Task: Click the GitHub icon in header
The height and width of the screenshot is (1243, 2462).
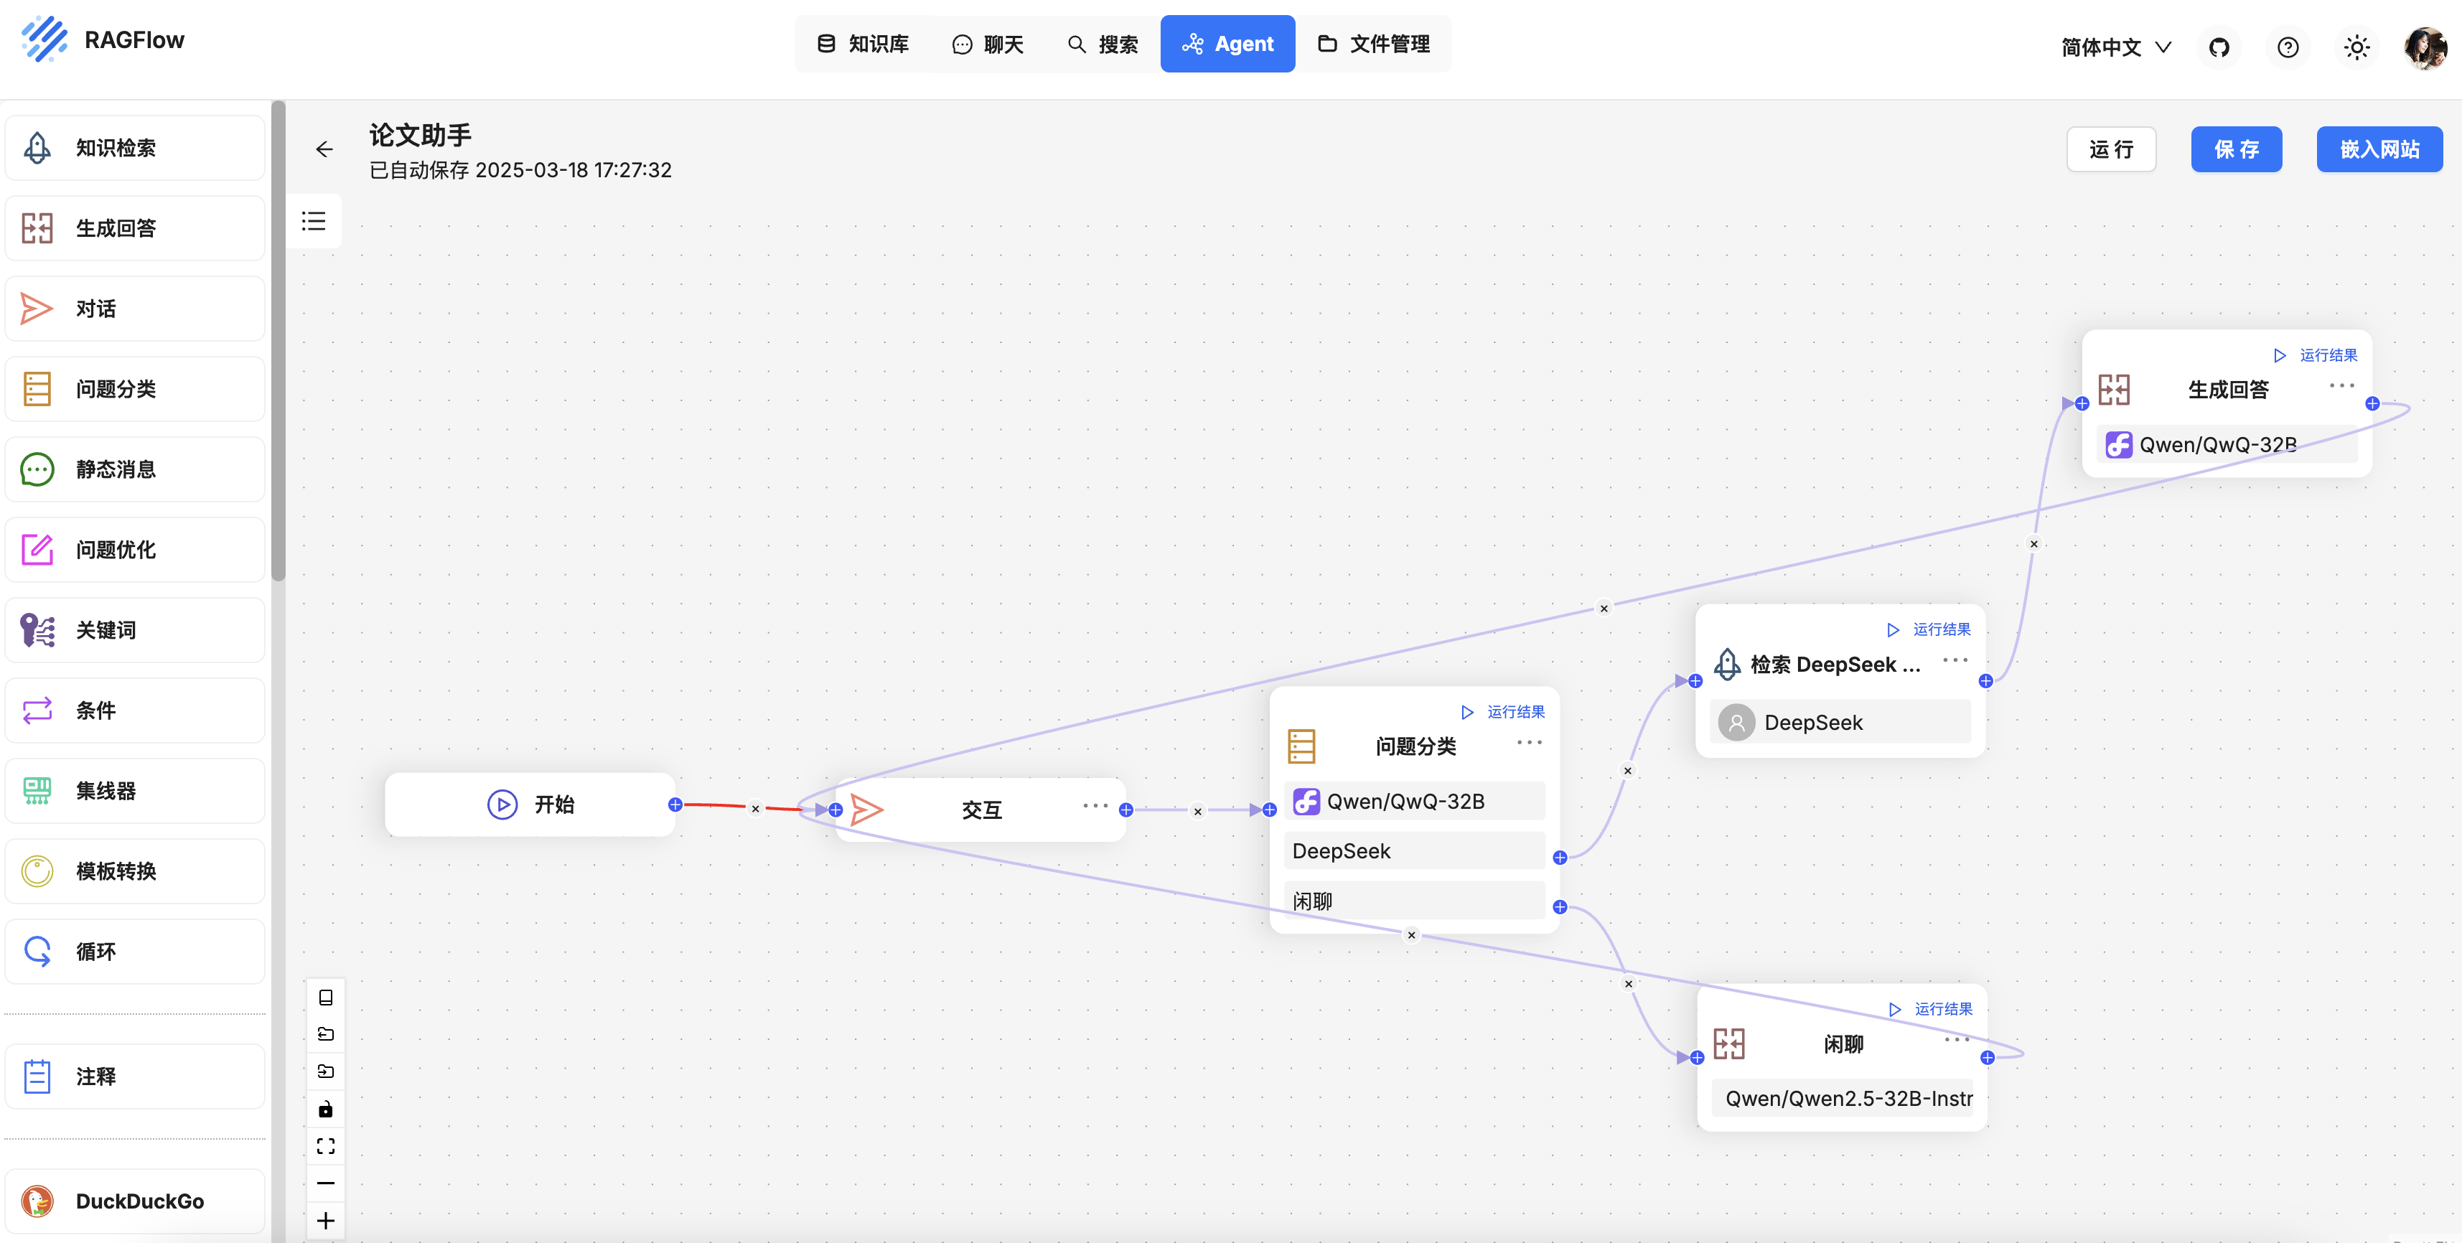Action: (2218, 47)
